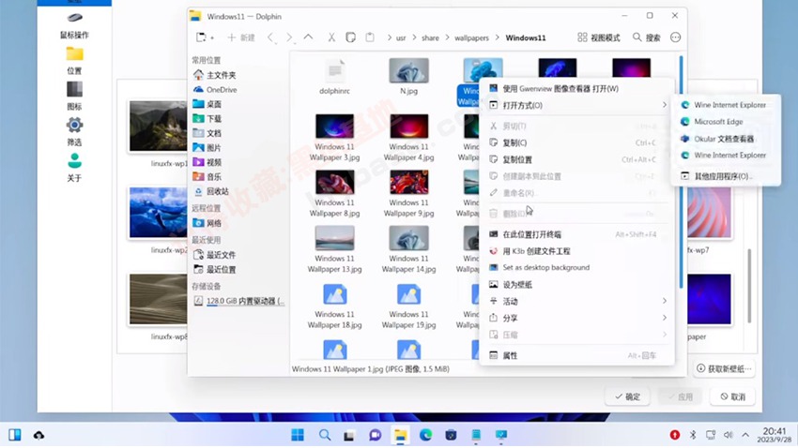This screenshot has width=798, height=448.
Task: Select the 128.0 GiB internal drive
Action: [238, 301]
